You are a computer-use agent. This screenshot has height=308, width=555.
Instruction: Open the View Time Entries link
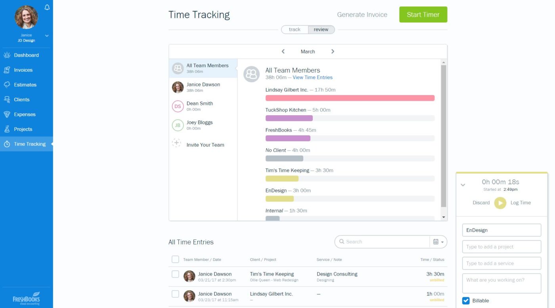pyautogui.click(x=312, y=78)
